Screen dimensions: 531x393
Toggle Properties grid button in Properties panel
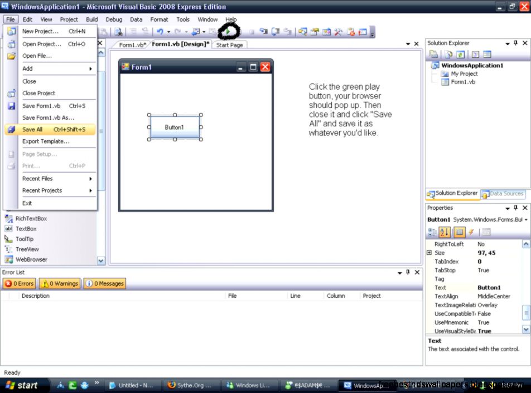[x=459, y=232]
